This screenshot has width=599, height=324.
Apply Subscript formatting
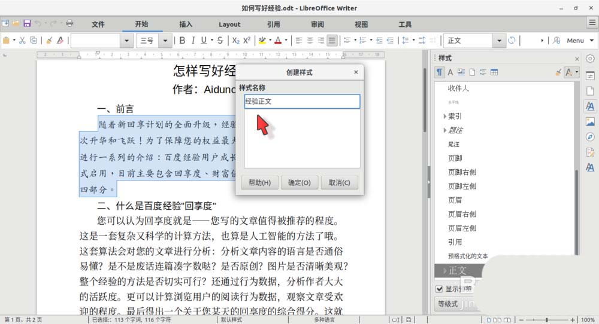(x=235, y=41)
